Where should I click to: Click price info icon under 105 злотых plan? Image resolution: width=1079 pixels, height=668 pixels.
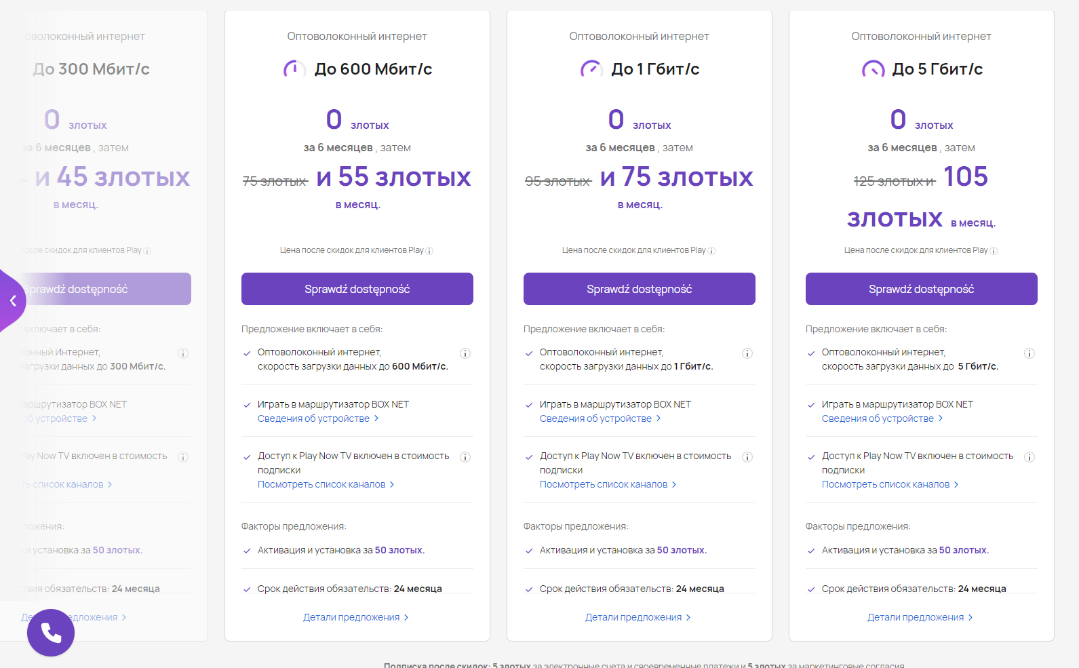point(994,251)
